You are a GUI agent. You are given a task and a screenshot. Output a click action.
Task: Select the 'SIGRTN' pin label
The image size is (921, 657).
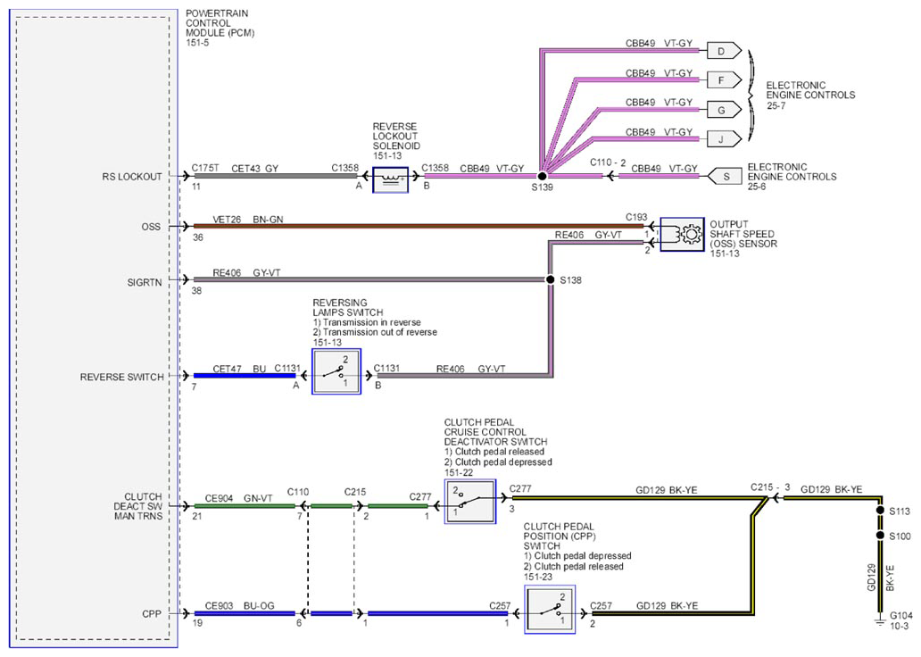pyautogui.click(x=145, y=282)
